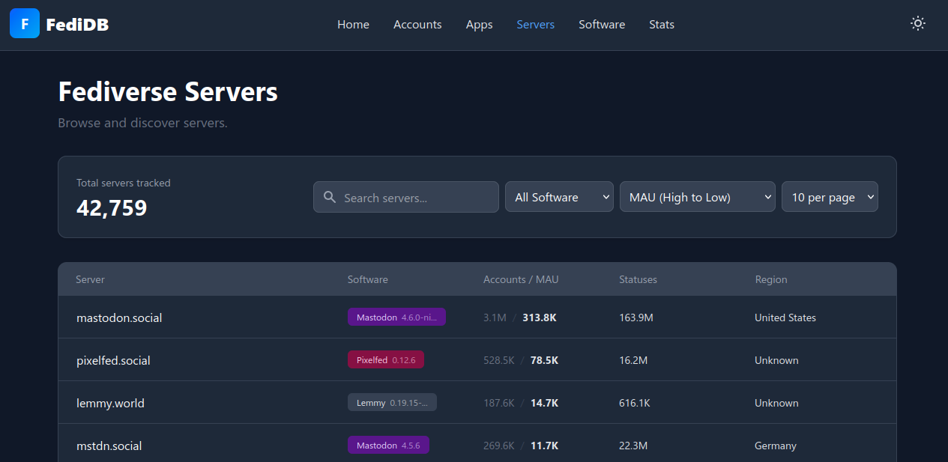Navigate to the Apps section
948x462 pixels.
point(479,24)
